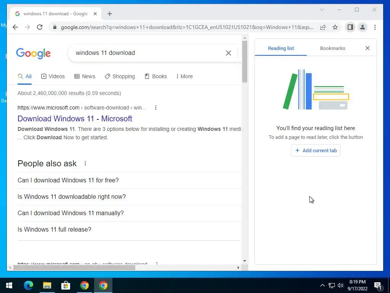Viewport: 390px width, 293px height.
Task: Click the active Chrome taskbar icon
Action: pyautogui.click(x=103, y=285)
